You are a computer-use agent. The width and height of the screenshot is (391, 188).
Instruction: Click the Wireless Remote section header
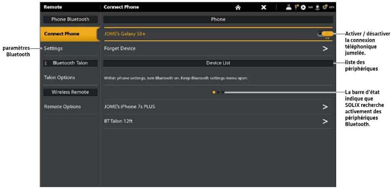tap(70, 92)
